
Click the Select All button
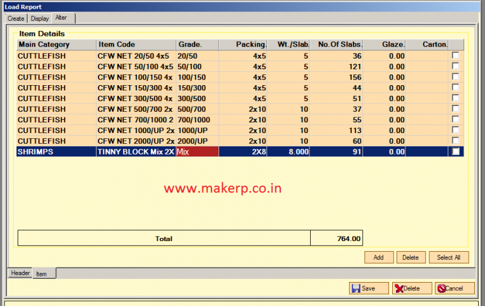point(449,257)
